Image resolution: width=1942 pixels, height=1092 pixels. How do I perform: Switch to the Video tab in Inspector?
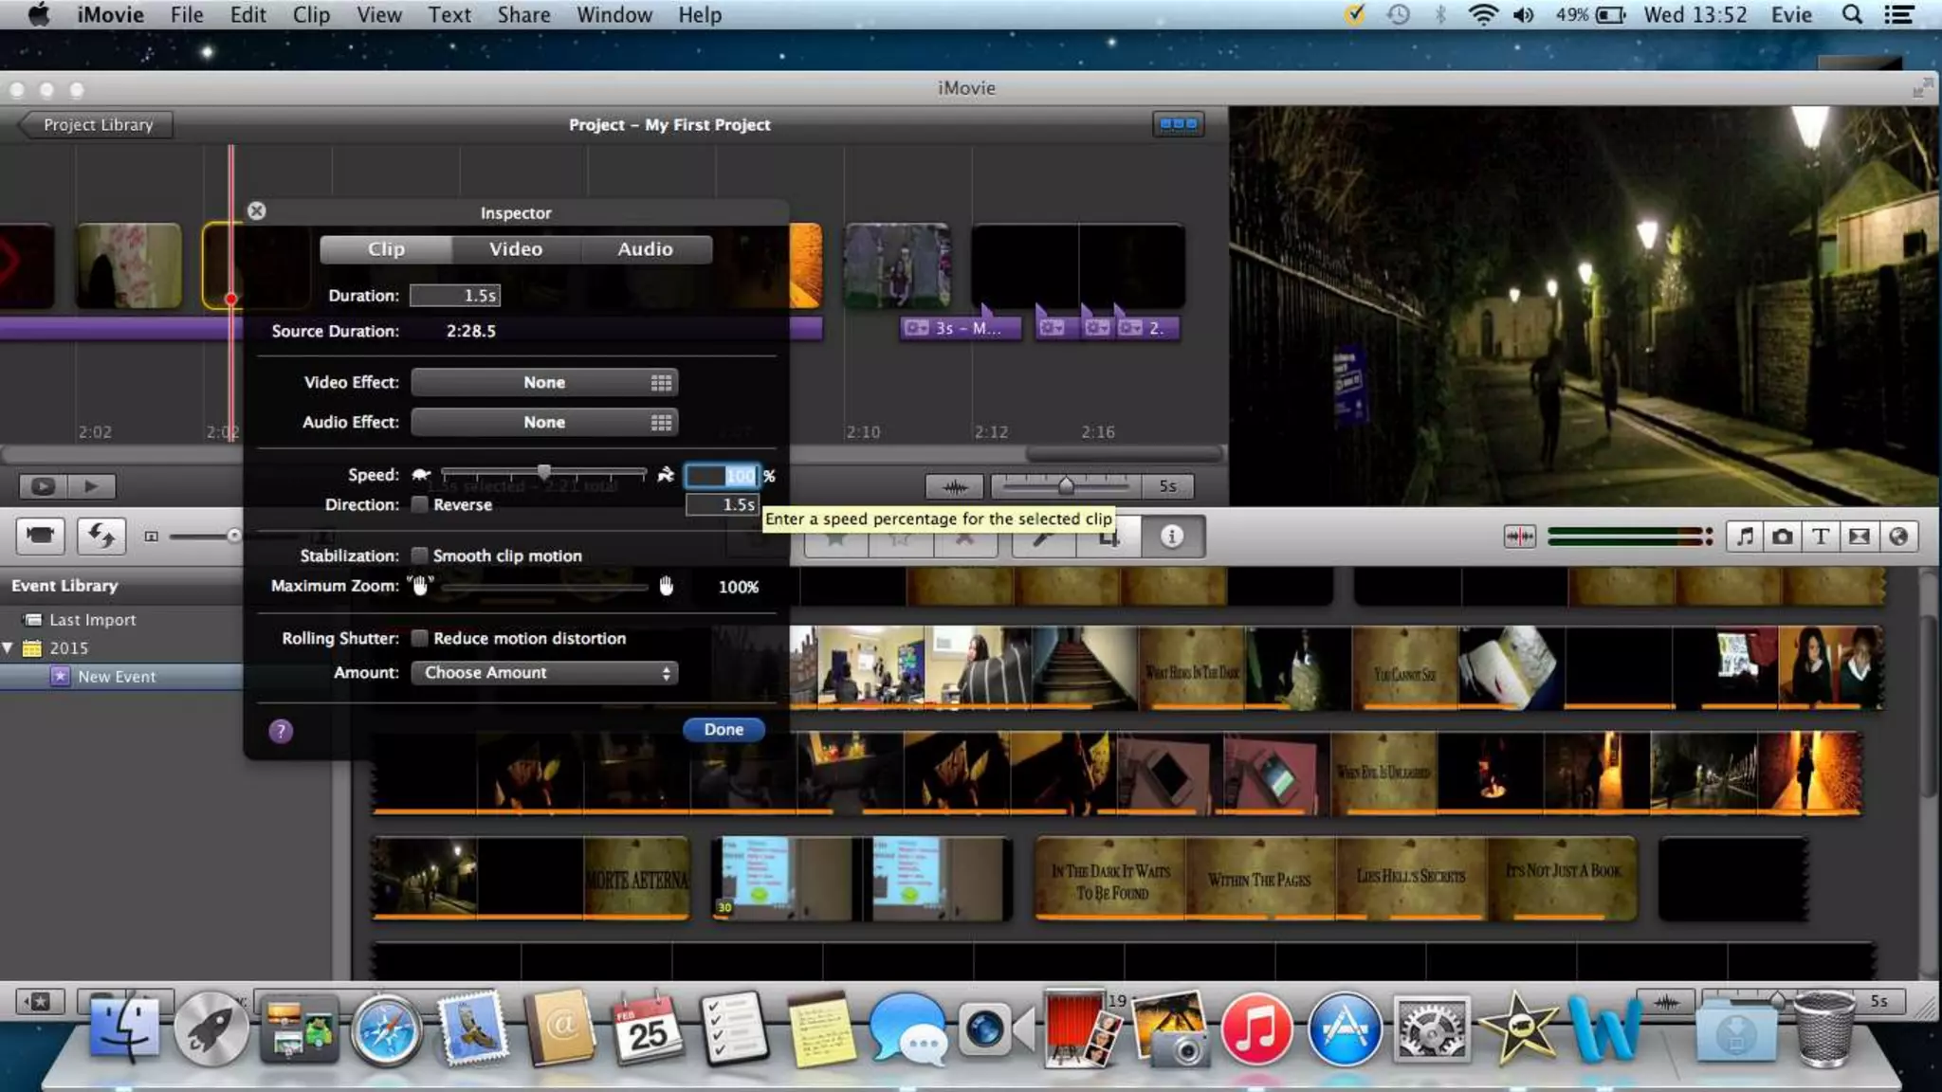click(x=516, y=249)
